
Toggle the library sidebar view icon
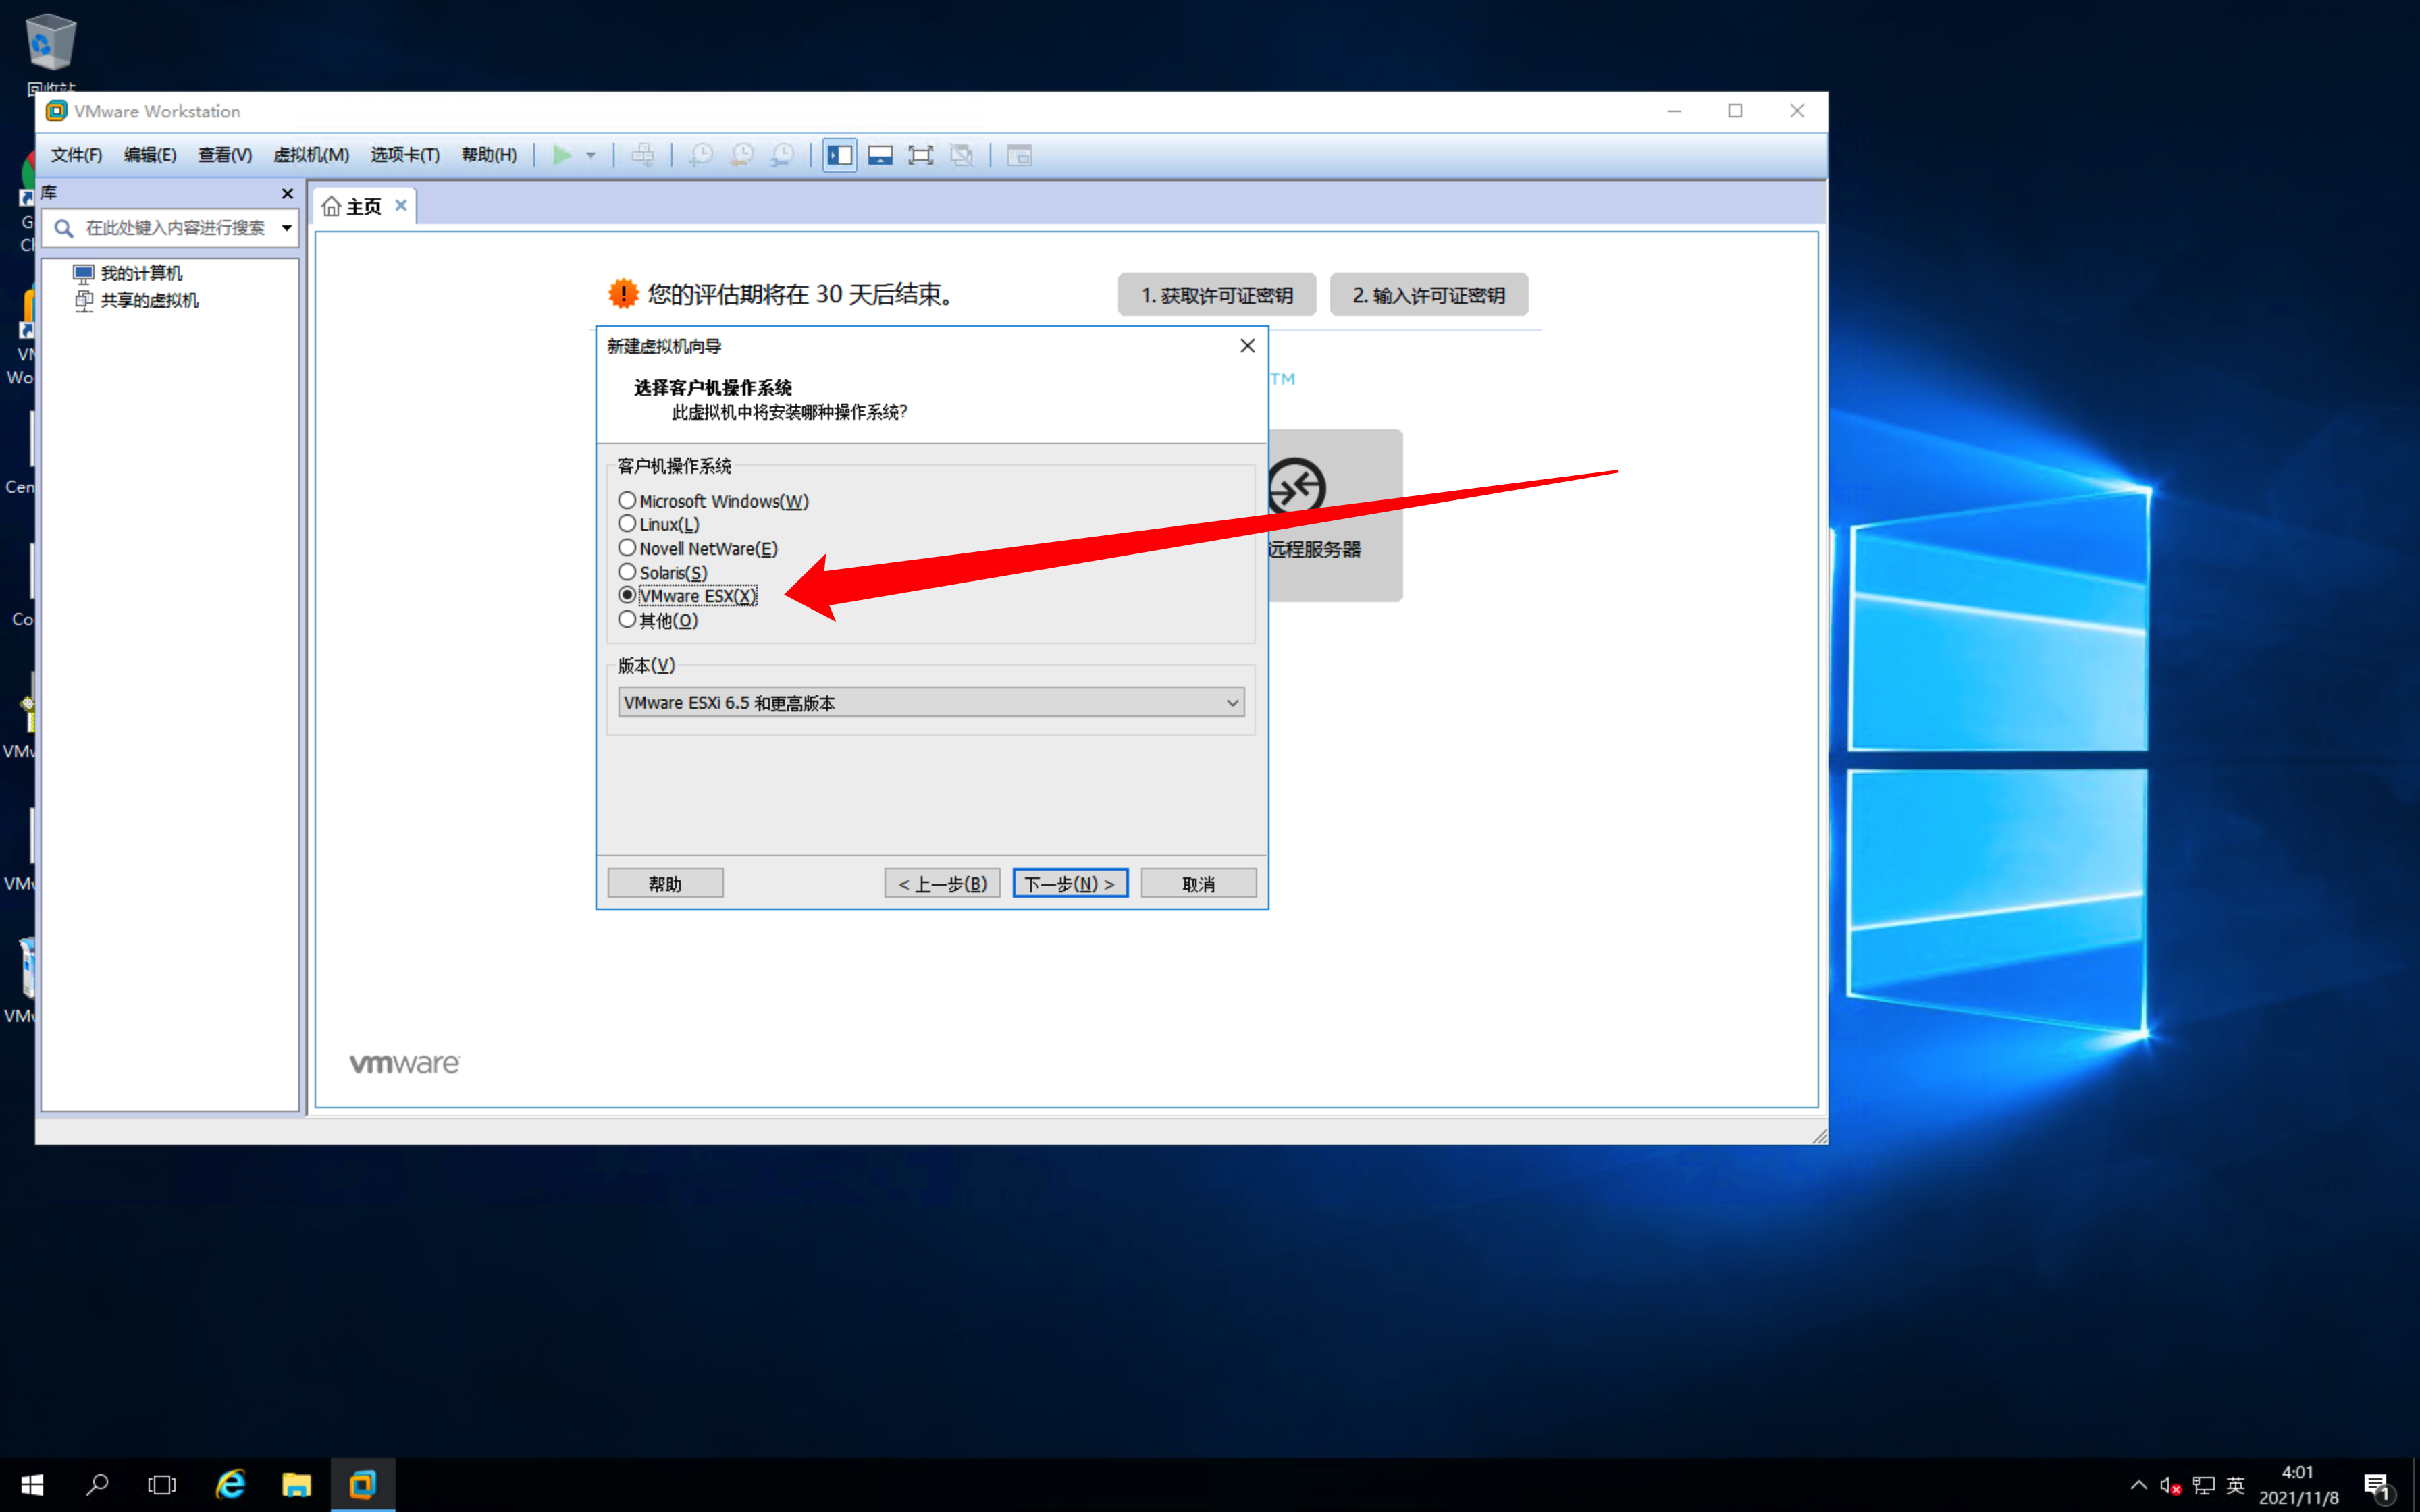click(x=839, y=155)
